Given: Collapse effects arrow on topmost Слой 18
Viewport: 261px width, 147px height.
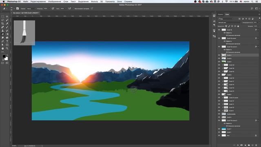Looking at the screenshot, I should tap(258, 30).
